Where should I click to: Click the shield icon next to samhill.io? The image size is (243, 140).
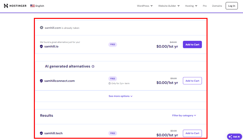pyautogui.click(x=41, y=46)
